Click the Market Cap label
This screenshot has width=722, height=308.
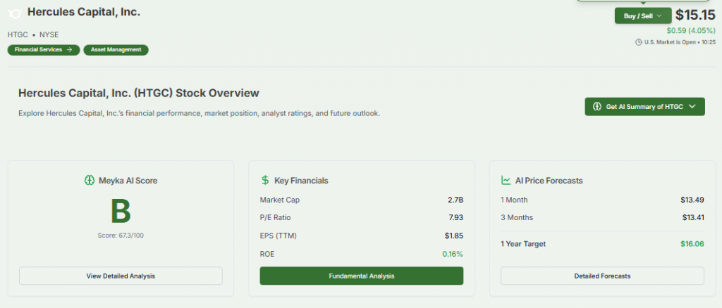coord(279,200)
